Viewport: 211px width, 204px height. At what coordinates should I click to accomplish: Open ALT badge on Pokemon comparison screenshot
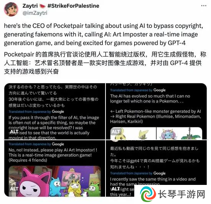click(x=115, y=132)
